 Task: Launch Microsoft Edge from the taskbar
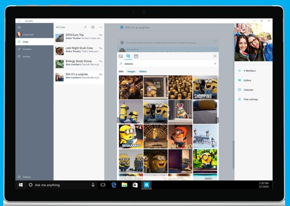[x=114, y=185]
